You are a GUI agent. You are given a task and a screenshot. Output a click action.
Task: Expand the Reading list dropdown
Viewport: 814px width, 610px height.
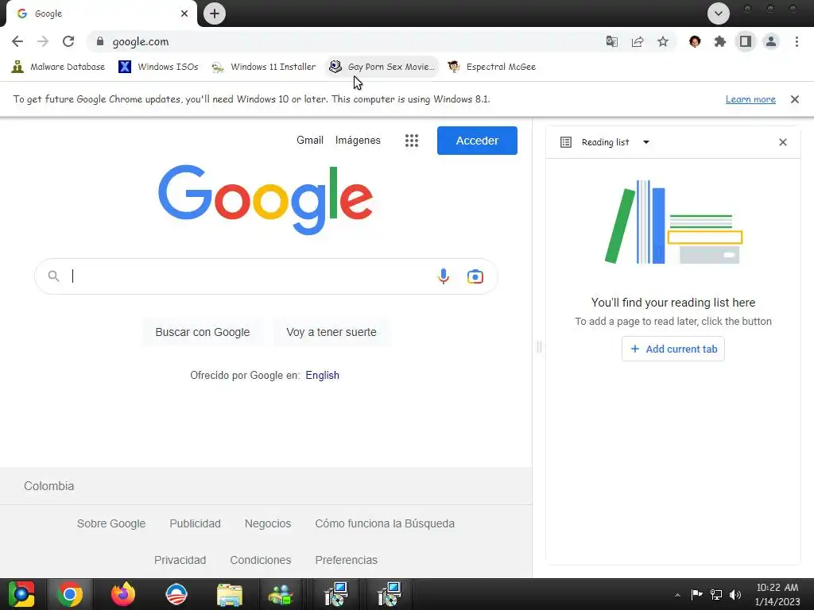[645, 142]
